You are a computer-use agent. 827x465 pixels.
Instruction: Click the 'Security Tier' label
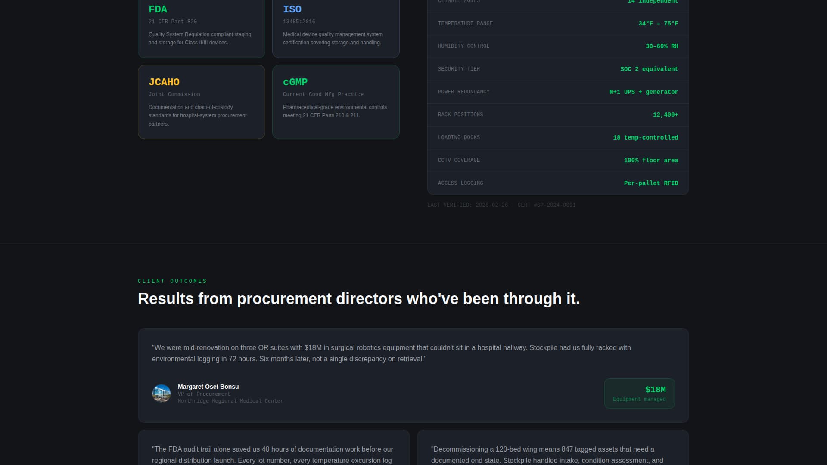[459, 69]
